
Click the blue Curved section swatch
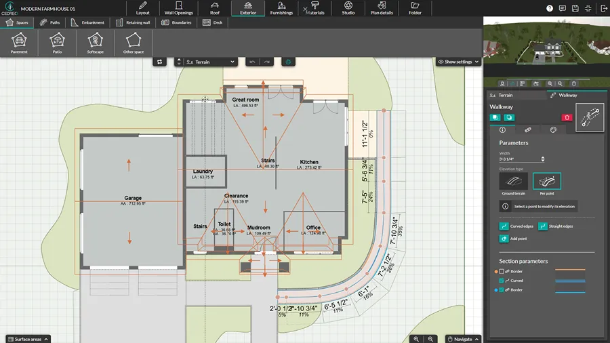tap(570, 281)
